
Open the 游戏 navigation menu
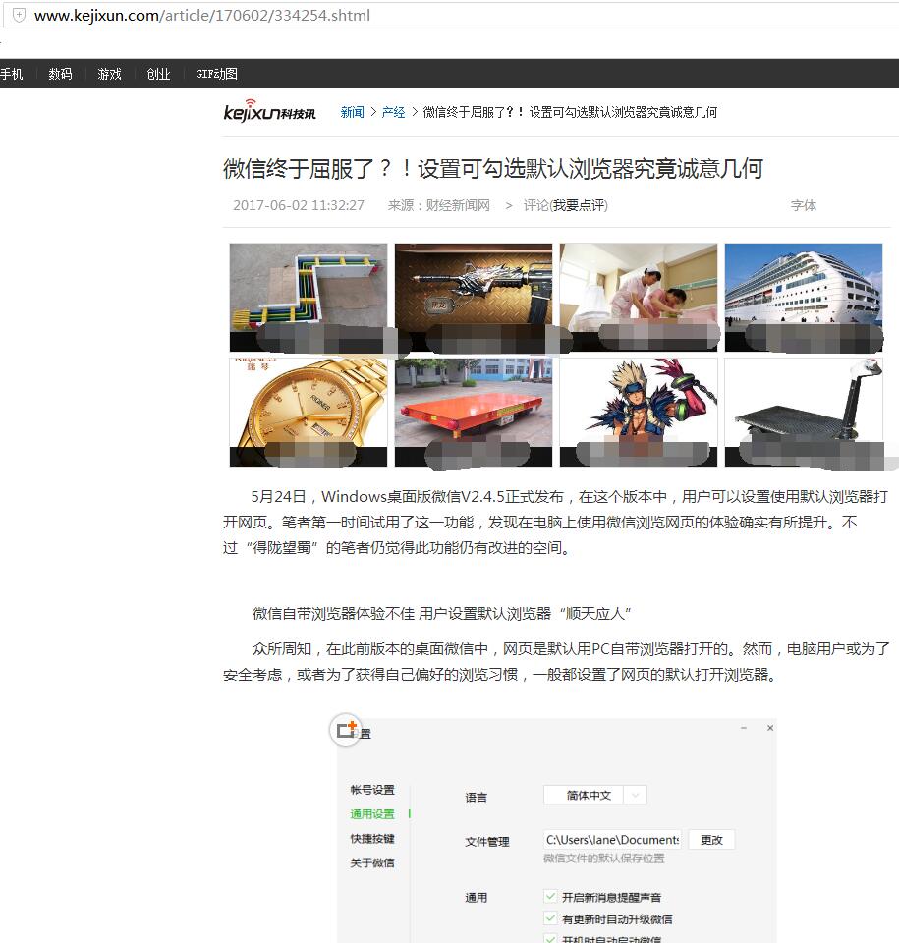(x=109, y=74)
